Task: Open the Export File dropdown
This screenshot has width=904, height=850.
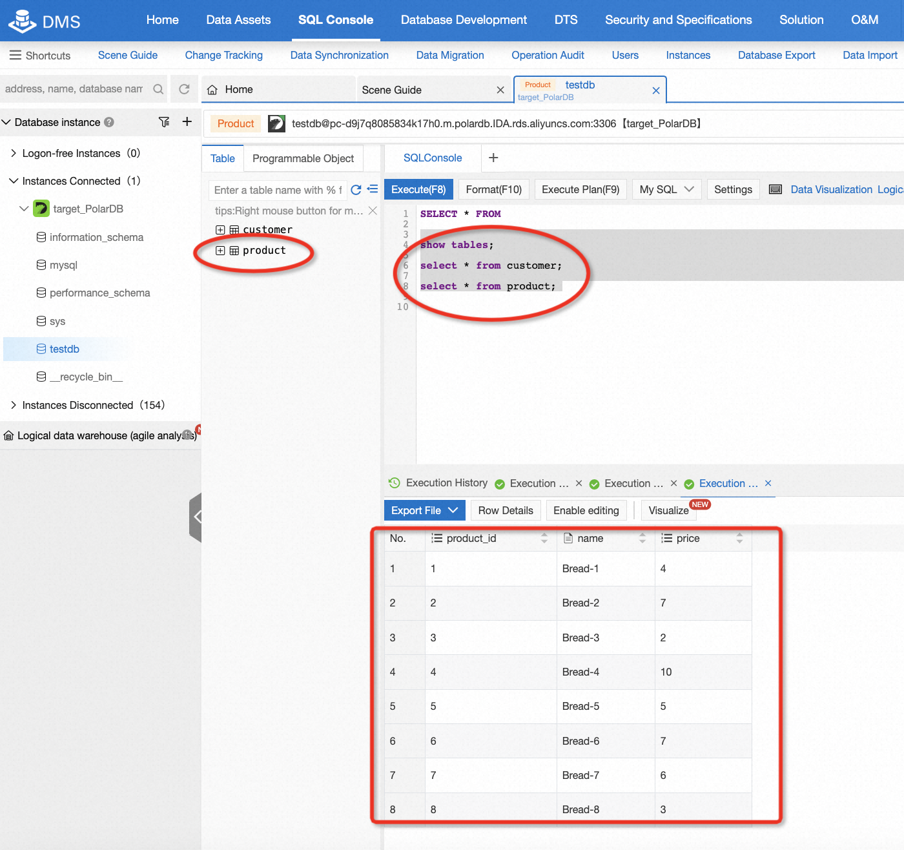Action: (x=425, y=510)
